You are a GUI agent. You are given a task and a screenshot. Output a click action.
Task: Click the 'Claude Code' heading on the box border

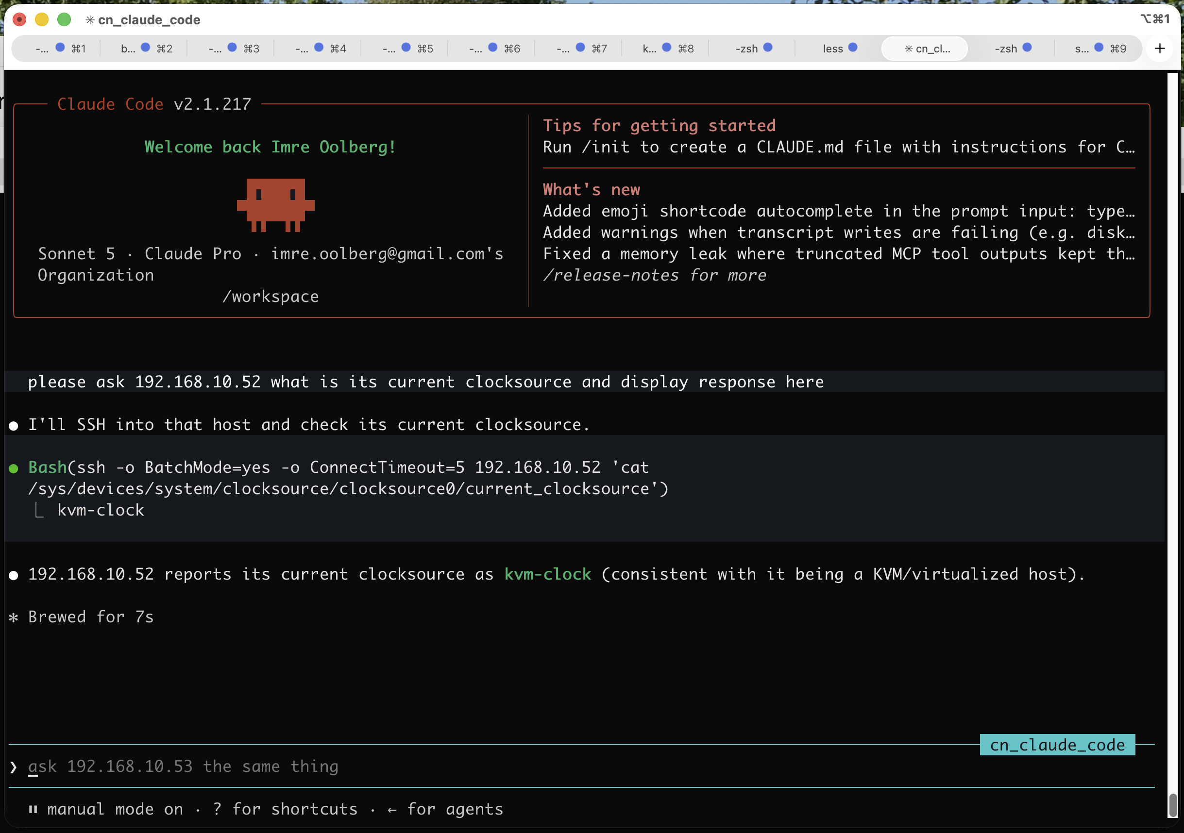click(x=110, y=104)
